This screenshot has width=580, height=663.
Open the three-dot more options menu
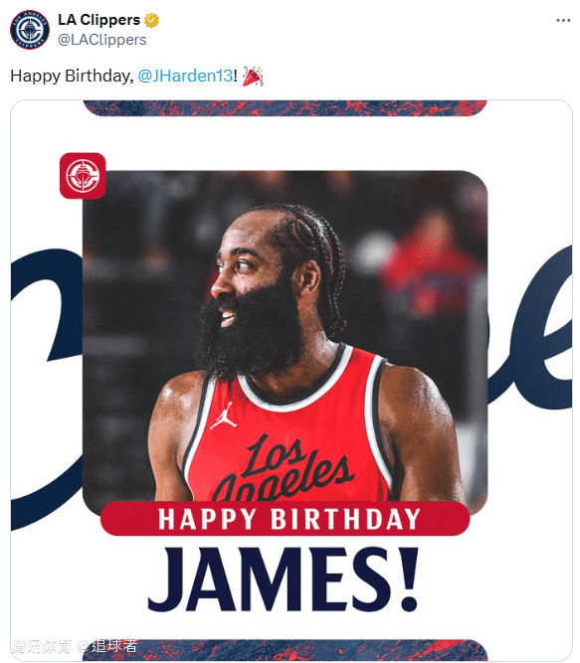click(x=563, y=20)
